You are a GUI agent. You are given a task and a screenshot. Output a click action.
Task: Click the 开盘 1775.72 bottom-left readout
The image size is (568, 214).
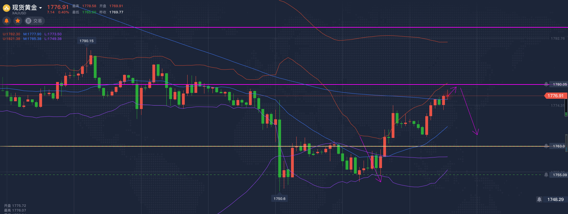click(15, 206)
